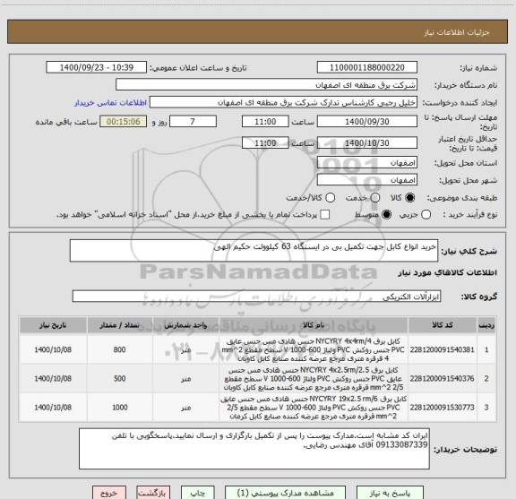Viewport: 516px width, 499px height.
Task: Click the تاریخ نیاز column header
Action: tap(53, 325)
